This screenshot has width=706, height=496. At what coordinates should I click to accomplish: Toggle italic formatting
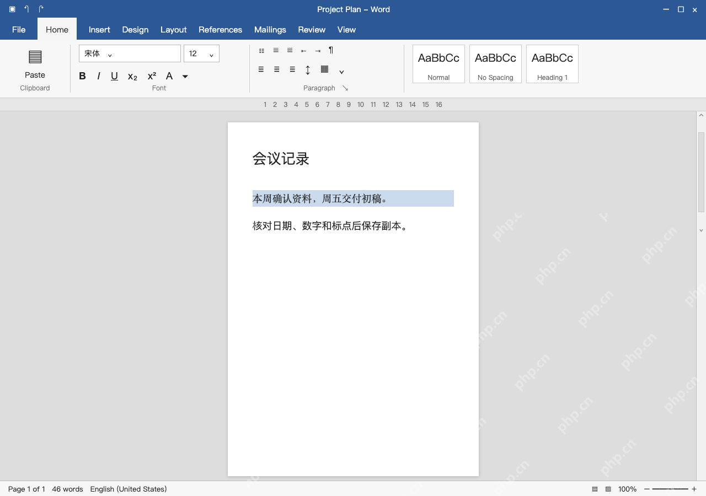pyautogui.click(x=99, y=76)
